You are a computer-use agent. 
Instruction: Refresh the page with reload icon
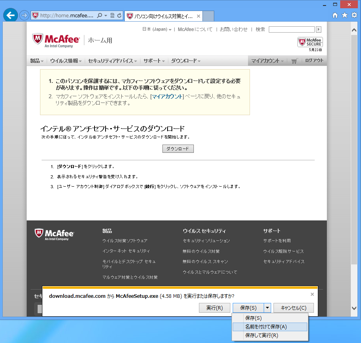(119, 15)
